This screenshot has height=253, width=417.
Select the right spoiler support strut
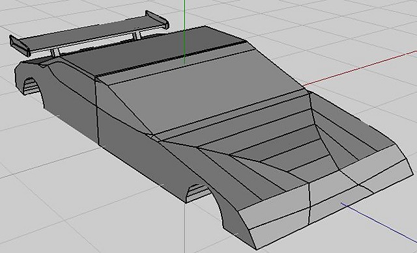[x=136, y=35]
